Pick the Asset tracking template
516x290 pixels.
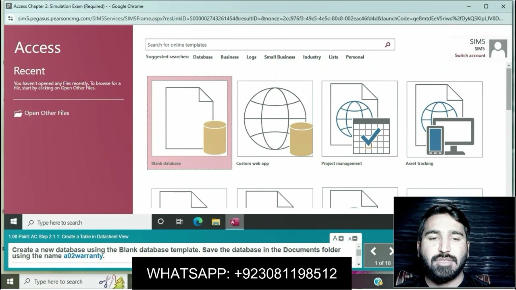tap(444, 122)
